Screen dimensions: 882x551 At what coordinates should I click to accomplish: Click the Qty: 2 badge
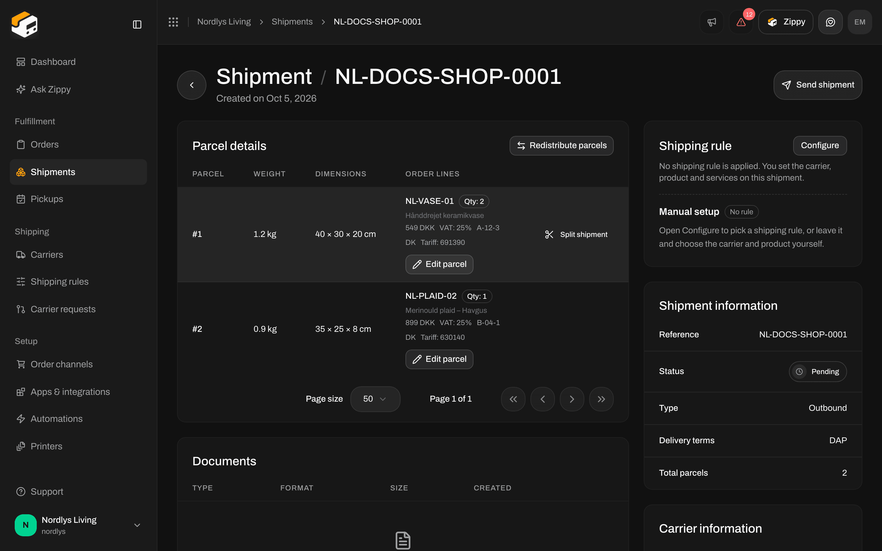point(474,201)
